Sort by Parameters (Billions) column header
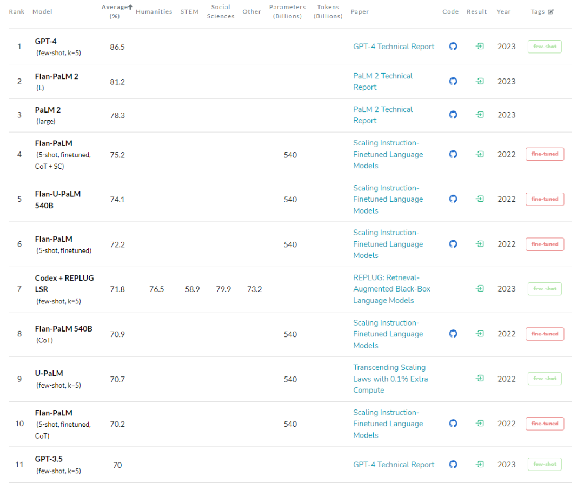 [x=287, y=11]
